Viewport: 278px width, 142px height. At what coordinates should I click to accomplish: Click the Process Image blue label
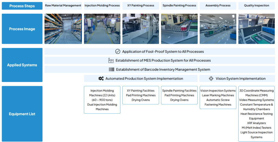pyautogui.click(x=22, y=29)
